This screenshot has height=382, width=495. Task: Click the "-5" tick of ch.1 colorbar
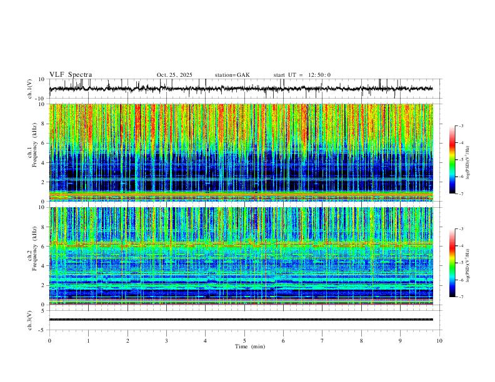[461, 160]
